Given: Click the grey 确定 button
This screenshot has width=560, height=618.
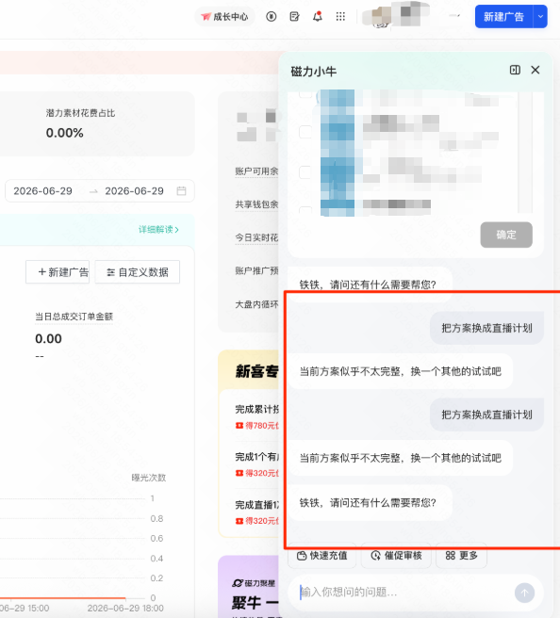Looking at the screenshot, I should (506, 235).
